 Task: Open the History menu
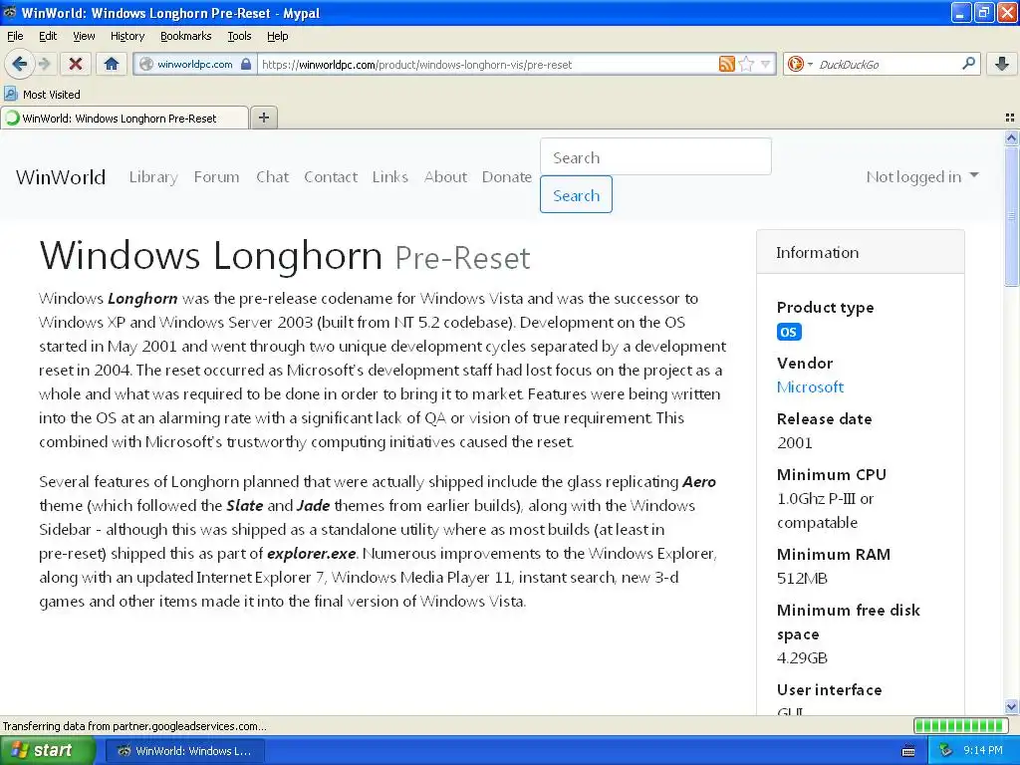(x=127, y=36)
